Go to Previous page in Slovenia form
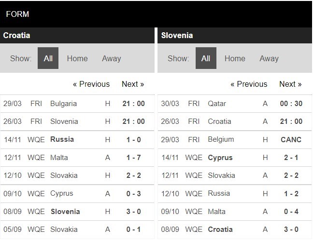 click(249, 84)
